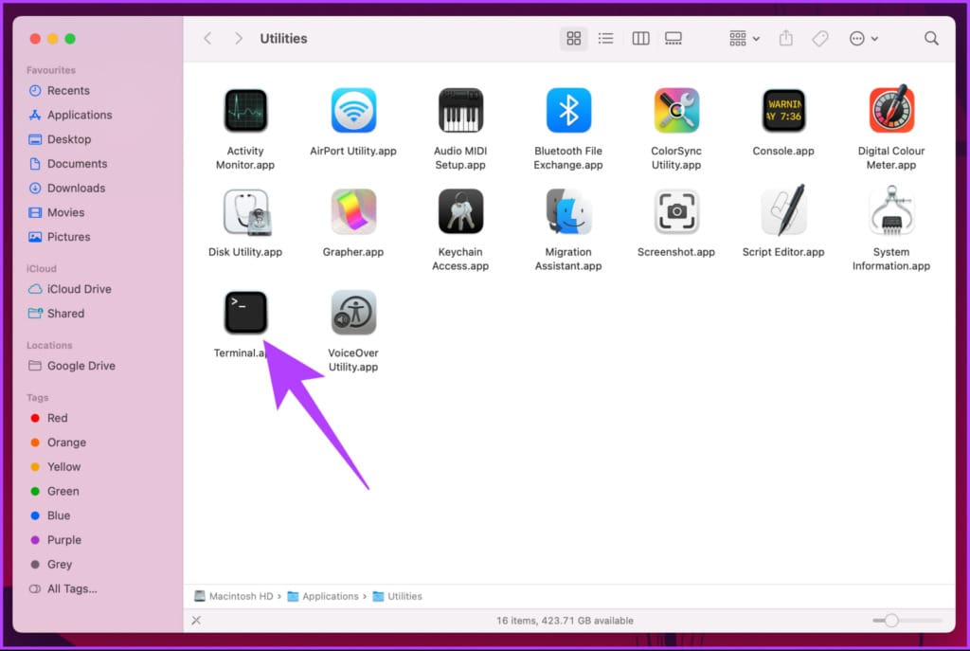This screenshot has width=970, height=651.
Task: Switch to column view
Action: (x=640, y=38)
